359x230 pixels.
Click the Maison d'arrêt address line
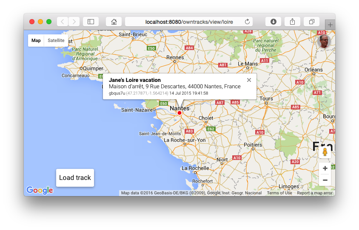(x=175, y=86)
